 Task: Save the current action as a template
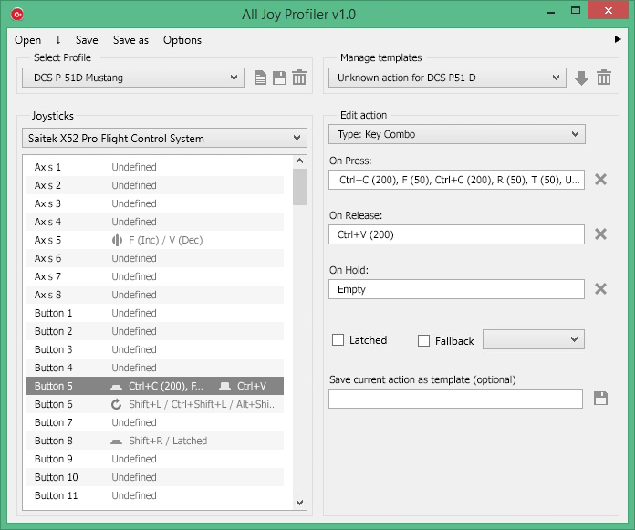click(600, 399)
